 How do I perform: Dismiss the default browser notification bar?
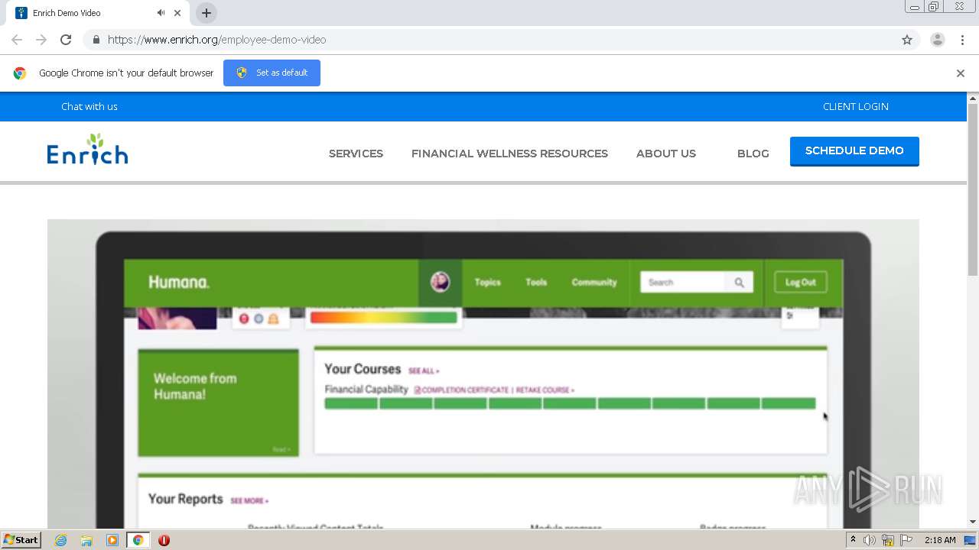tap(961, 73)
